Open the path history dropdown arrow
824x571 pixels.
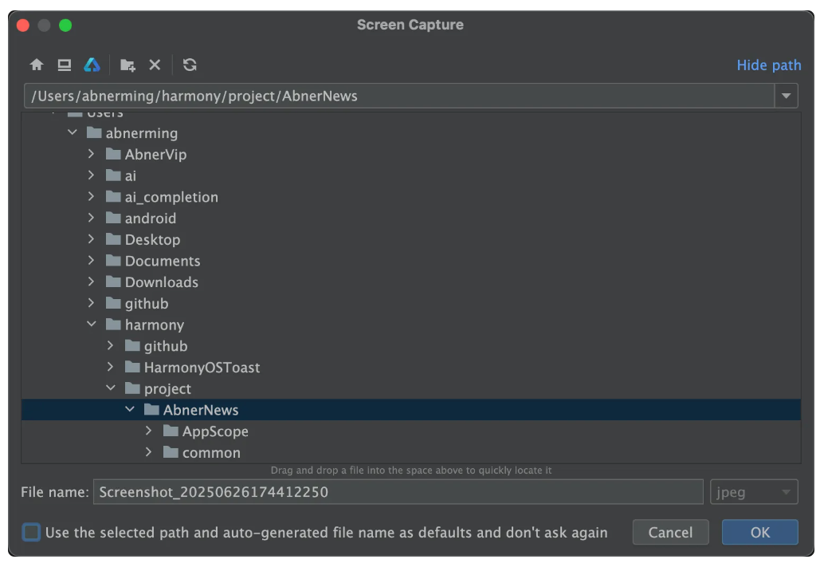787,96
